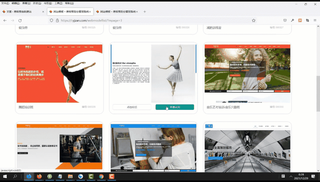This screenshot has width=320, height=182.
Task: Open the 工具(T) menu
Action: [58, 4]
